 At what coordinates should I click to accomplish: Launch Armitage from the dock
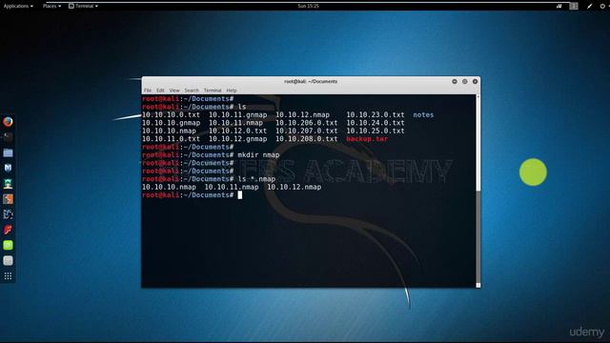(x=8, y=184)
